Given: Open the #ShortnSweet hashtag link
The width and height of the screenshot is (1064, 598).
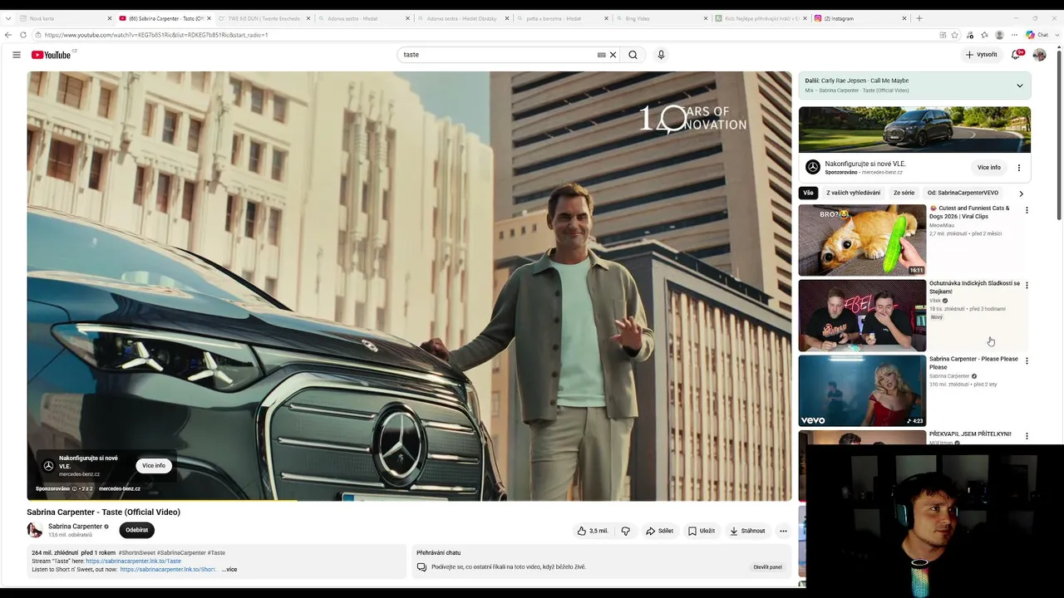Looking at the screenshot, I should click(x=136, y=553).
